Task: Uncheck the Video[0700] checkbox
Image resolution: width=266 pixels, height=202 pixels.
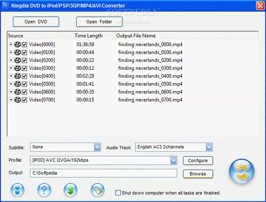Action: (24, 100)
